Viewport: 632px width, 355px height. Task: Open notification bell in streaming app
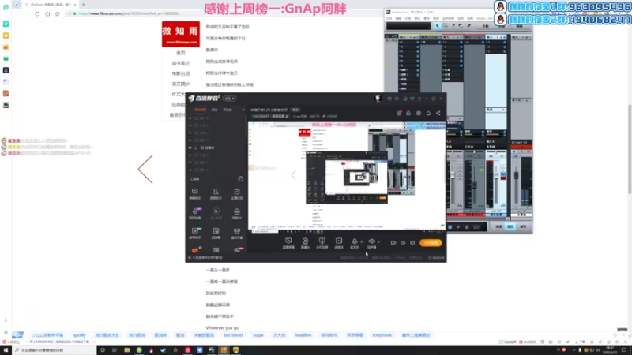[428, 113]
